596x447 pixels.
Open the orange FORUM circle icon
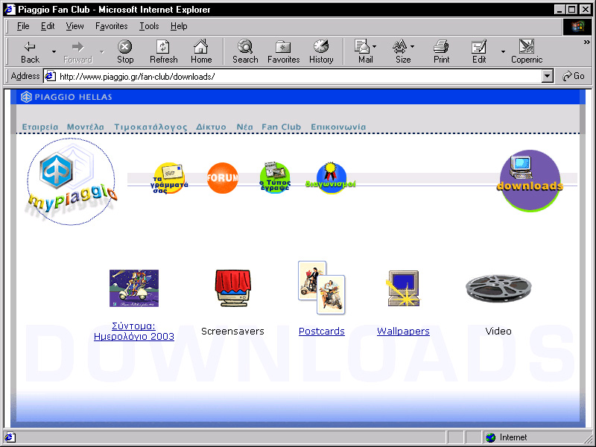(223, 178)
